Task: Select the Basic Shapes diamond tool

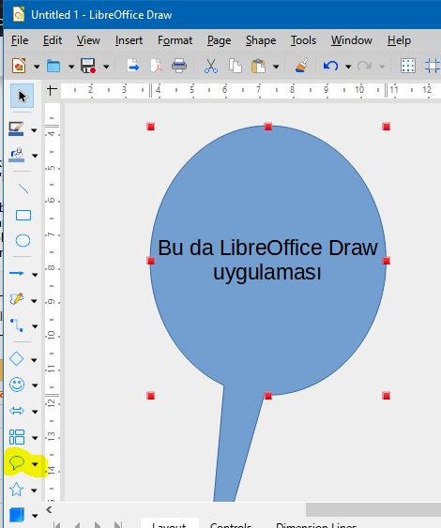Action: click(x=16, y=359)
